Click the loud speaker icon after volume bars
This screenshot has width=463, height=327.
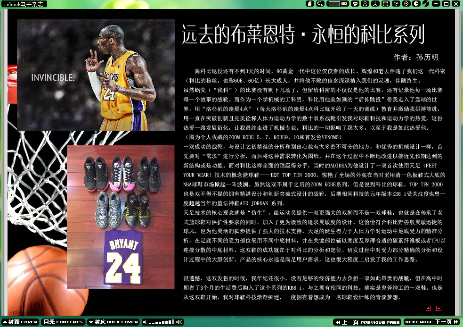[179, 322]
